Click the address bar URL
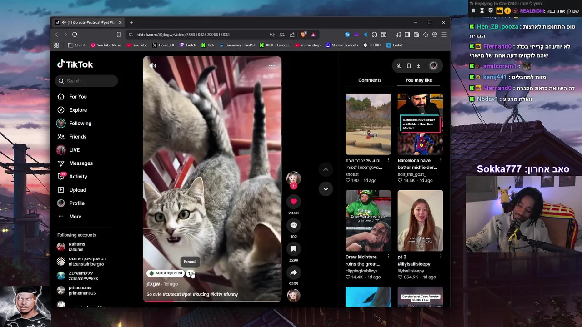 183,35
